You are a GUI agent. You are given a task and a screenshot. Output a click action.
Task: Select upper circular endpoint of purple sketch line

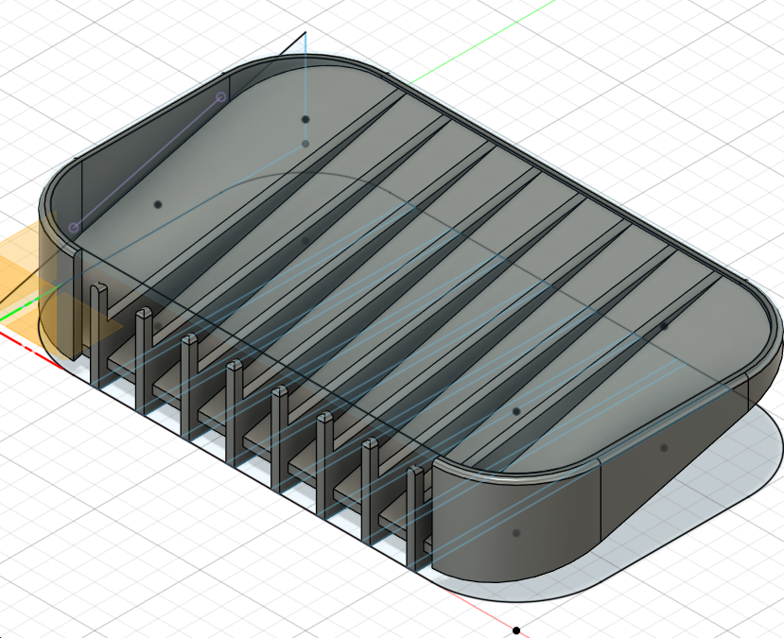click(x=221, y=97)
